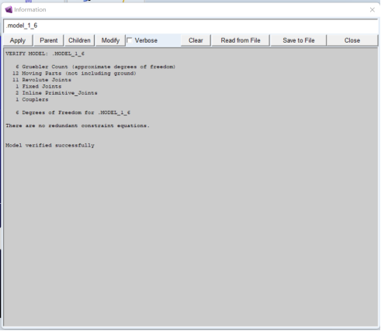Click the .model_1_6 object name field
This screenshot has width=381, height=331.
(190, 26)
